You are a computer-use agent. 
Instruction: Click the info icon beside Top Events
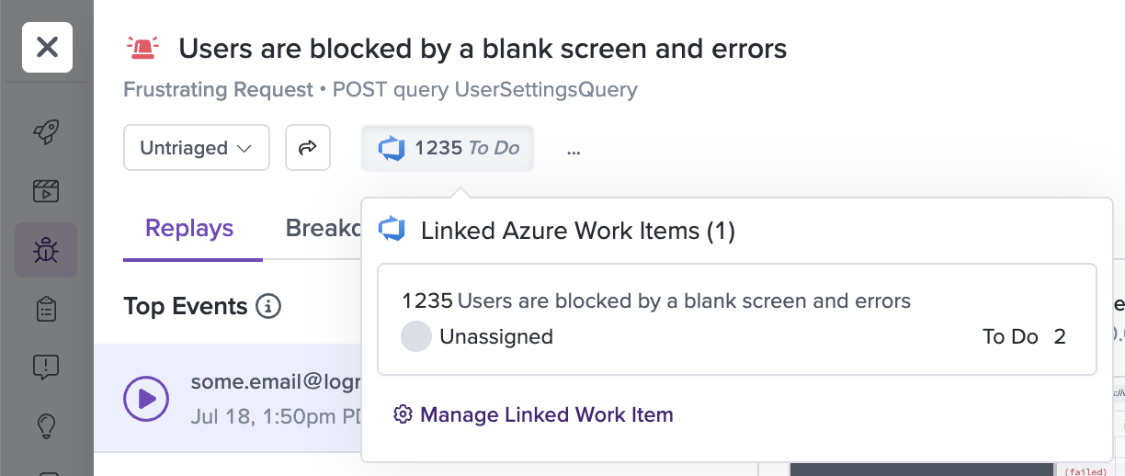pos(268,306)
